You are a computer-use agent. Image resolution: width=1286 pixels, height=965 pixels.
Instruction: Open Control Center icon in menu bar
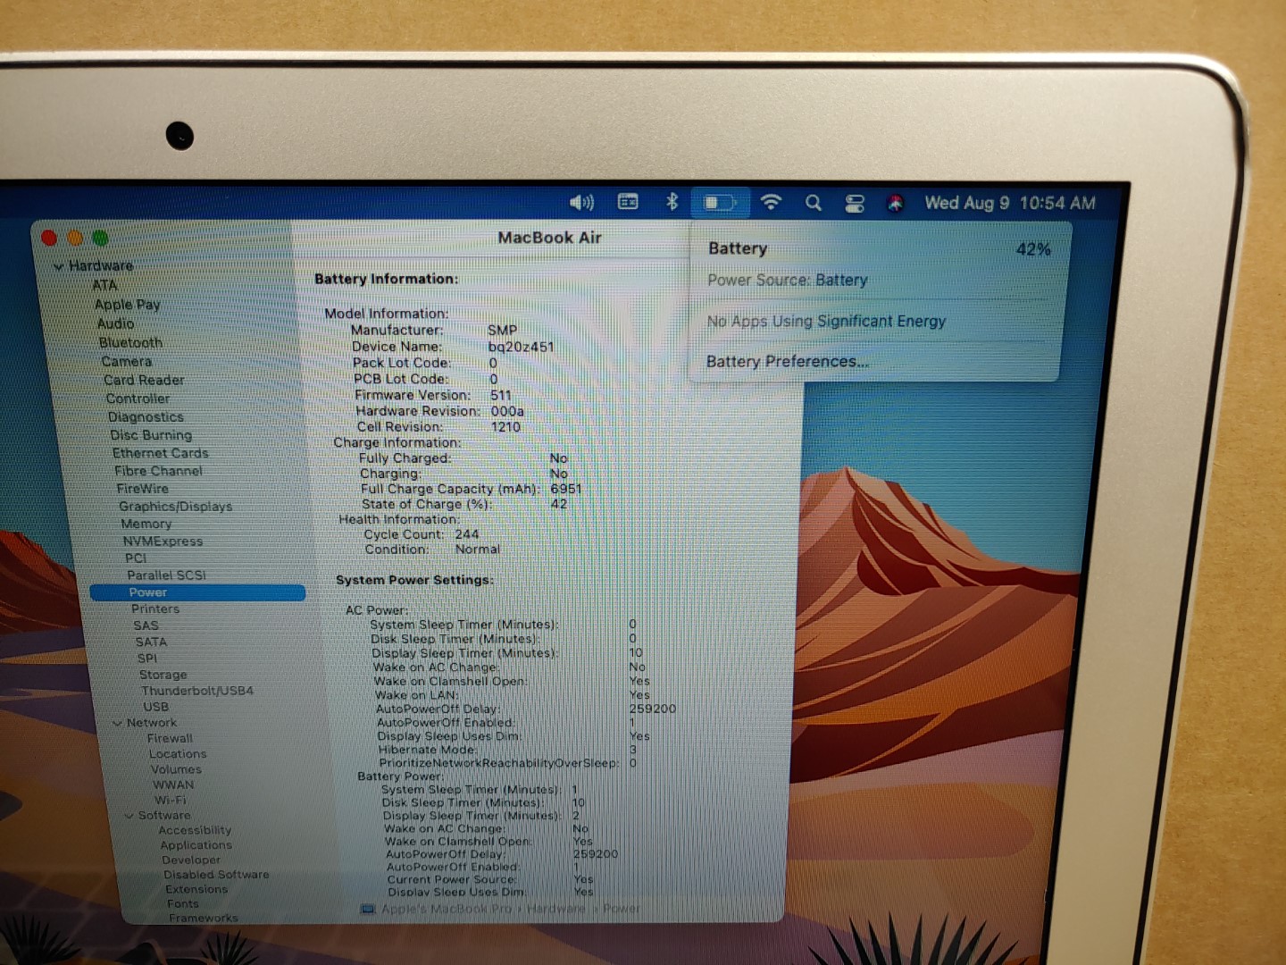[x=855, y=204]
